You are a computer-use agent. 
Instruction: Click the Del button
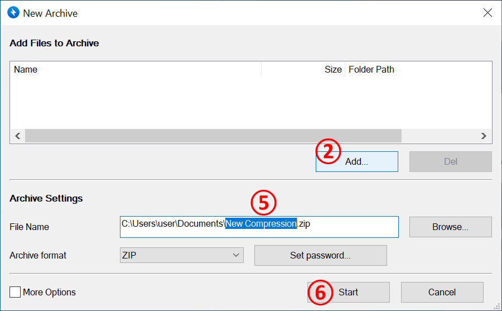pos(450,161)
